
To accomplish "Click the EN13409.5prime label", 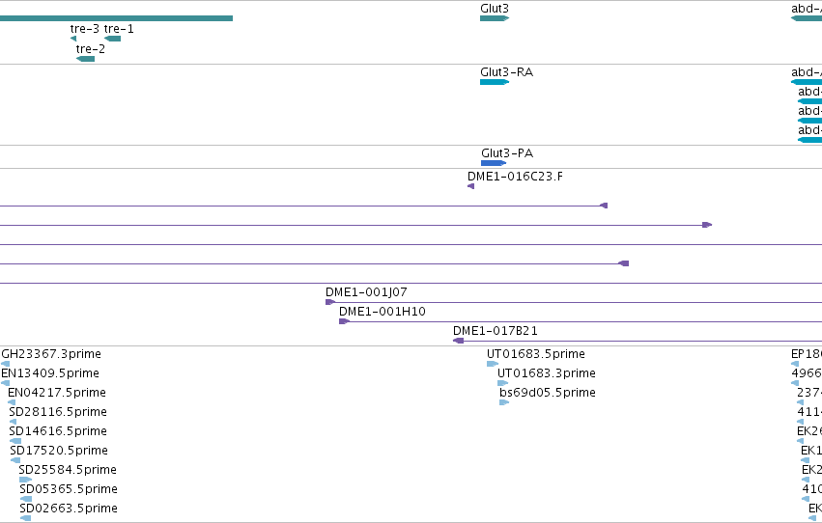I will click(50, 373).
